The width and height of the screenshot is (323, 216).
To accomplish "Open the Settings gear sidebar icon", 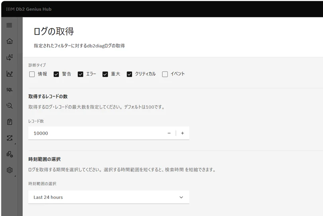I will [10, 170].
